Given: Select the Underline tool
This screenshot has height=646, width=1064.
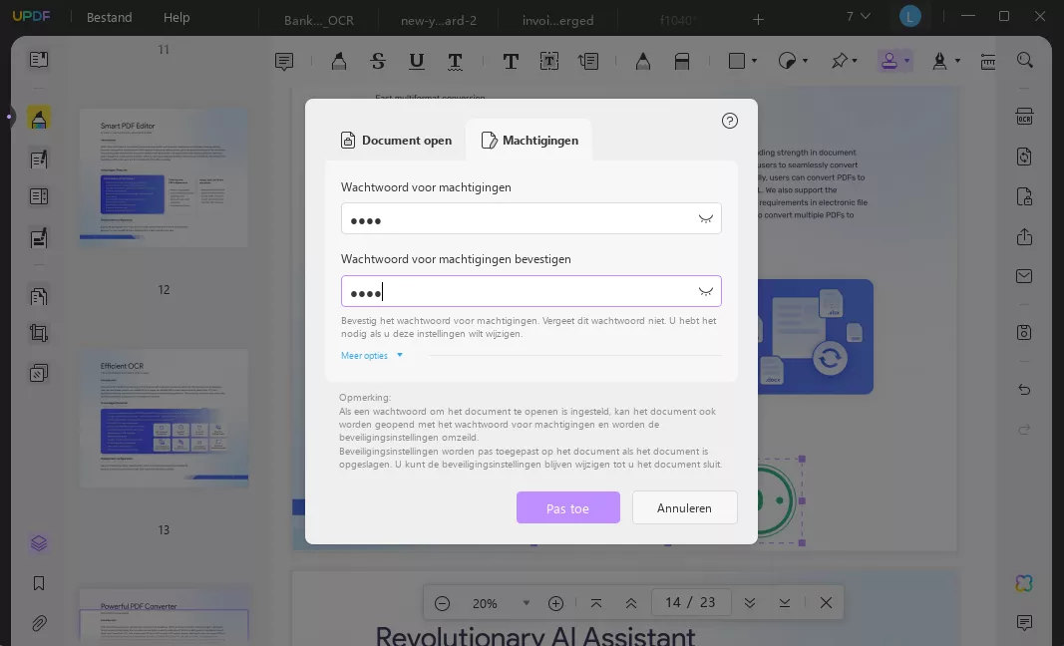Looking at the screenshot, I should click(x=417, y=61).
